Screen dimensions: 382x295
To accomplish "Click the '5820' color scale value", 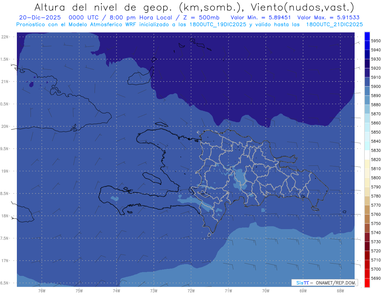I will [x=376, y=159].
